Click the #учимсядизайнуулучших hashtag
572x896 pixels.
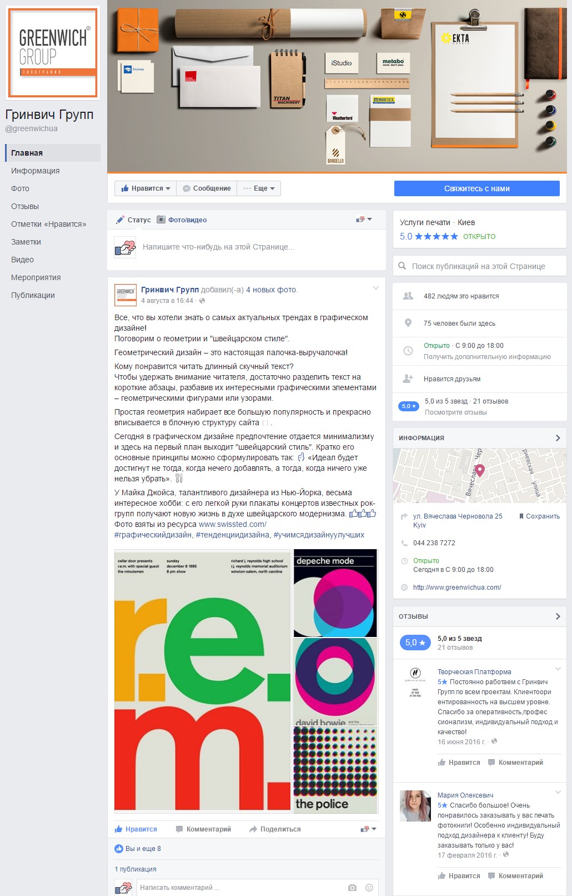[319, 535]
